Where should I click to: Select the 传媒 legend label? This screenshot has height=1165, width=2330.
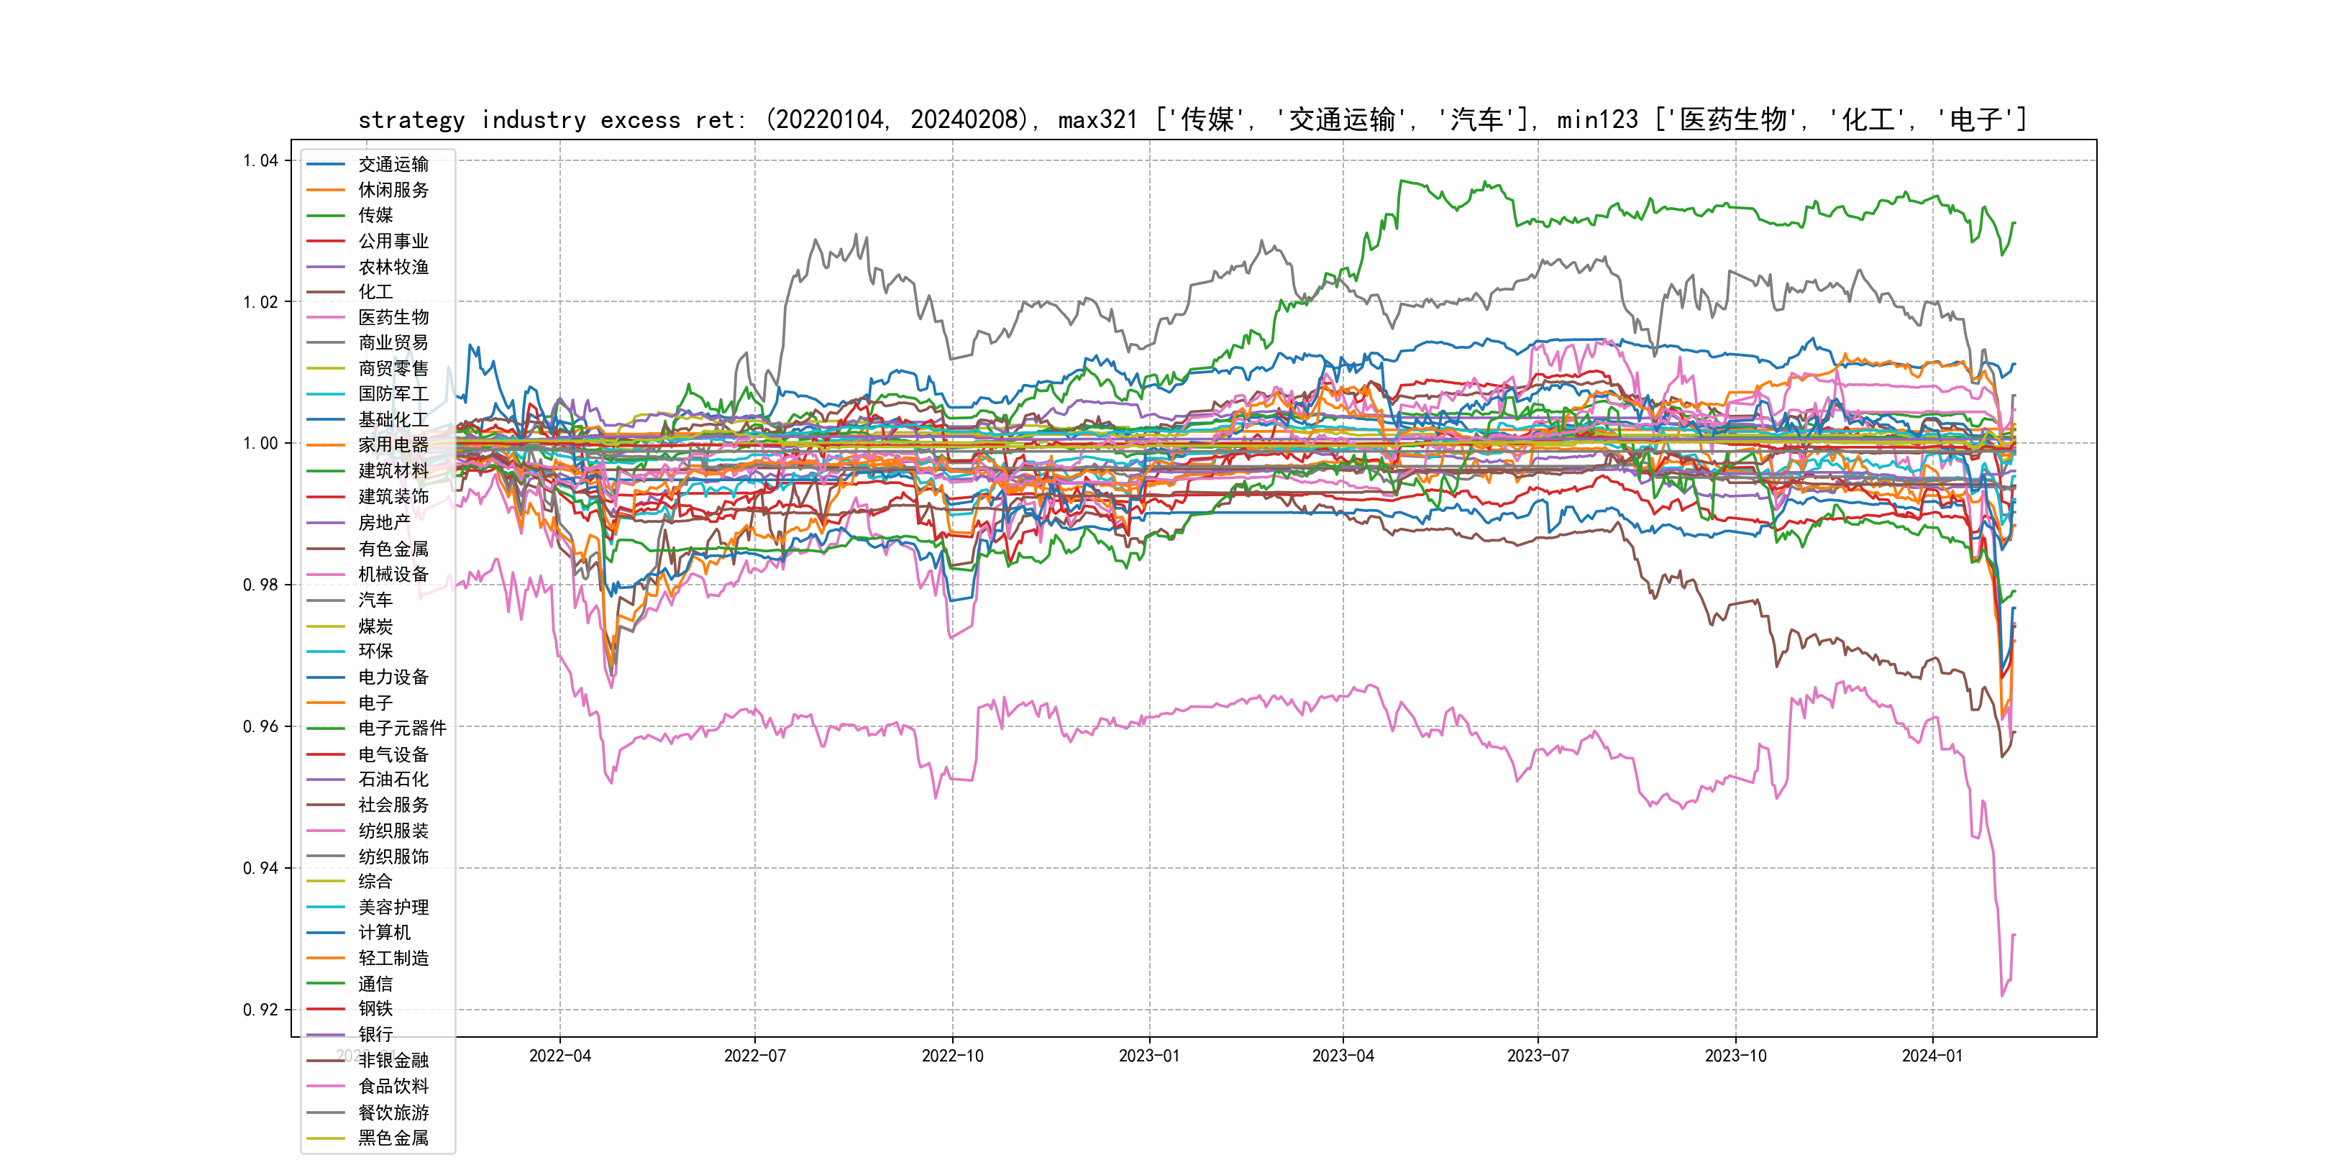(x=375, y=215)
